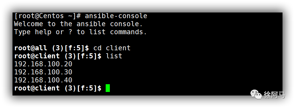This screenshot has width=295, height=108.
Task: Click the ansible-console command text
Action: (x=116, y=16)
